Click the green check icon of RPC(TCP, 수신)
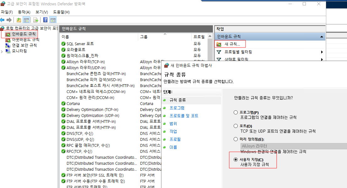 click(63, 151)
